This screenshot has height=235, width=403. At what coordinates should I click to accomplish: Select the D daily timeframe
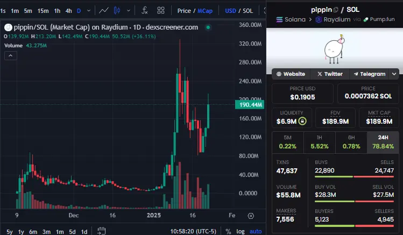(79, 11)
